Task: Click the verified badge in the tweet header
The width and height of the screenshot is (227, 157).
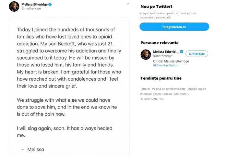Action: 50,5
